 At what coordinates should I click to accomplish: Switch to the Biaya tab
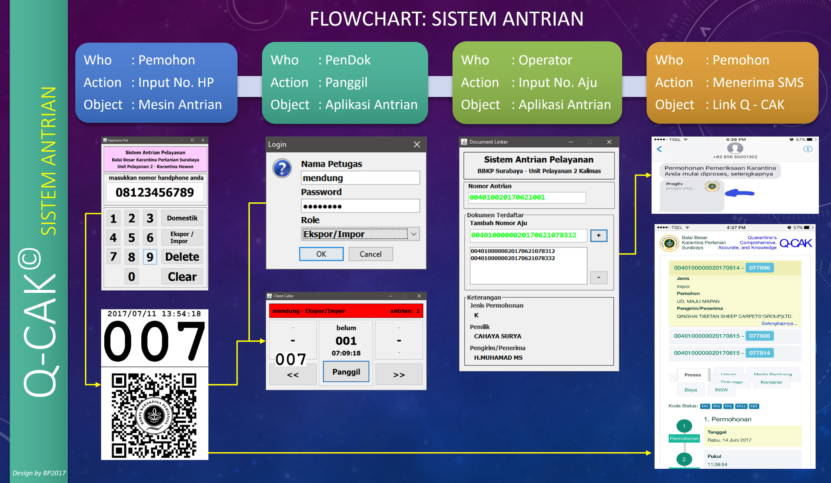click(690, 390)
